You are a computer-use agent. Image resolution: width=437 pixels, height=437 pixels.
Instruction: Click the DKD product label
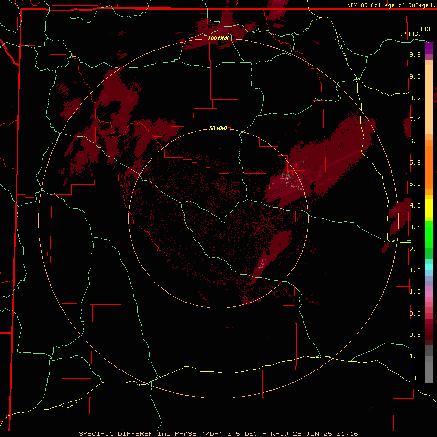[426, 29]
